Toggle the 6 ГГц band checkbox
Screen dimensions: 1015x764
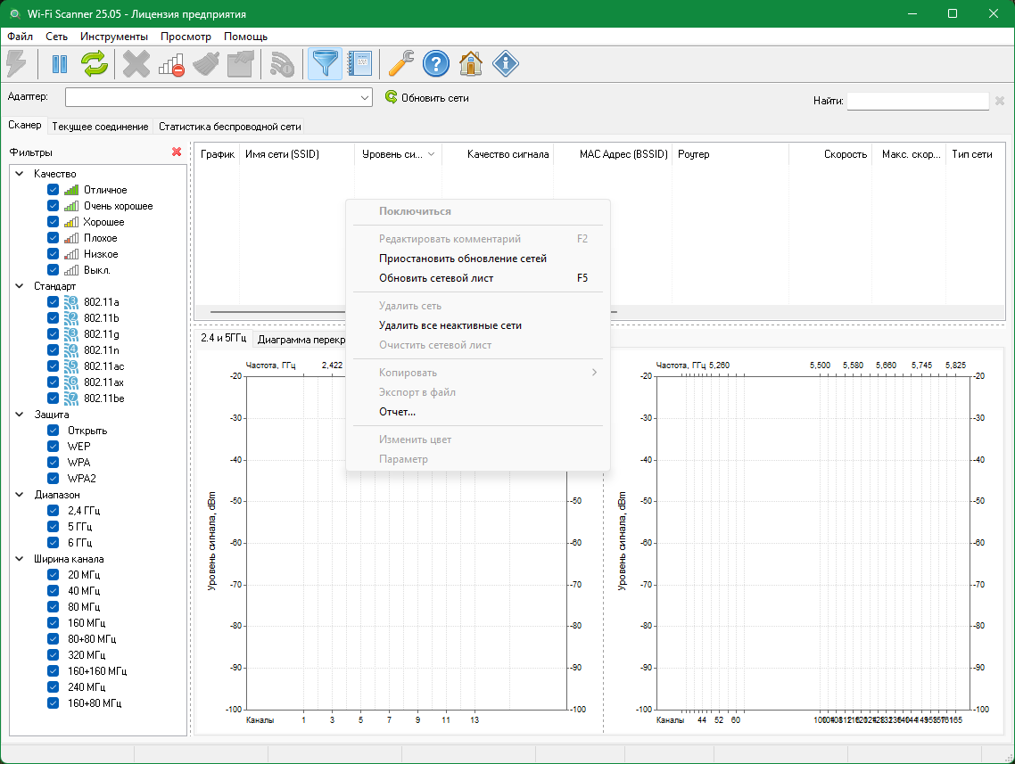click(x=54, y=543)
